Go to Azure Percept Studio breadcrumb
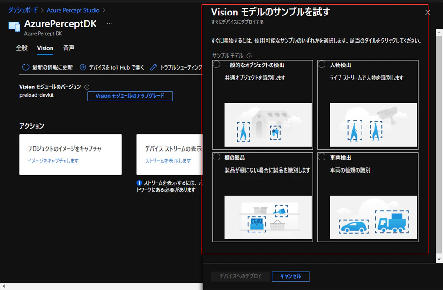The height and width of the screenshot is (290, 443). pyautogui.click(x=73, y=10)
